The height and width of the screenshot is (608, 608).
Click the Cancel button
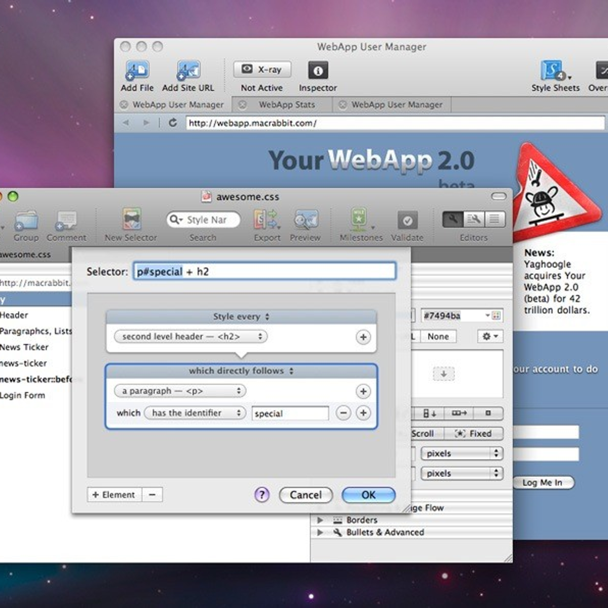[306, 495]
